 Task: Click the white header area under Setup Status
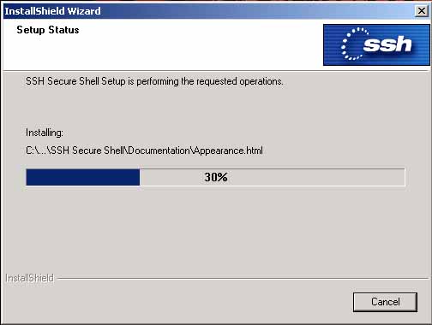coord(163,53)
